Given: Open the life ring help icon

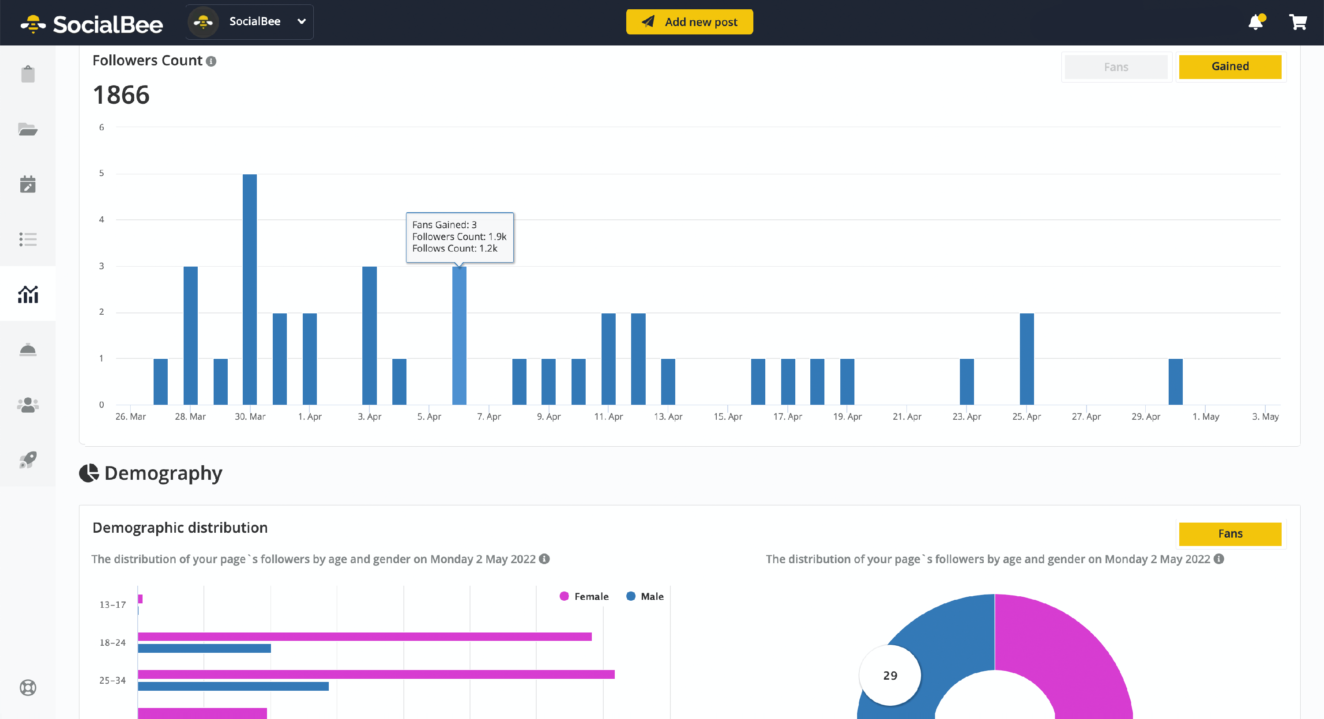Looking at the screenshot, I should [x=28, y=688].
